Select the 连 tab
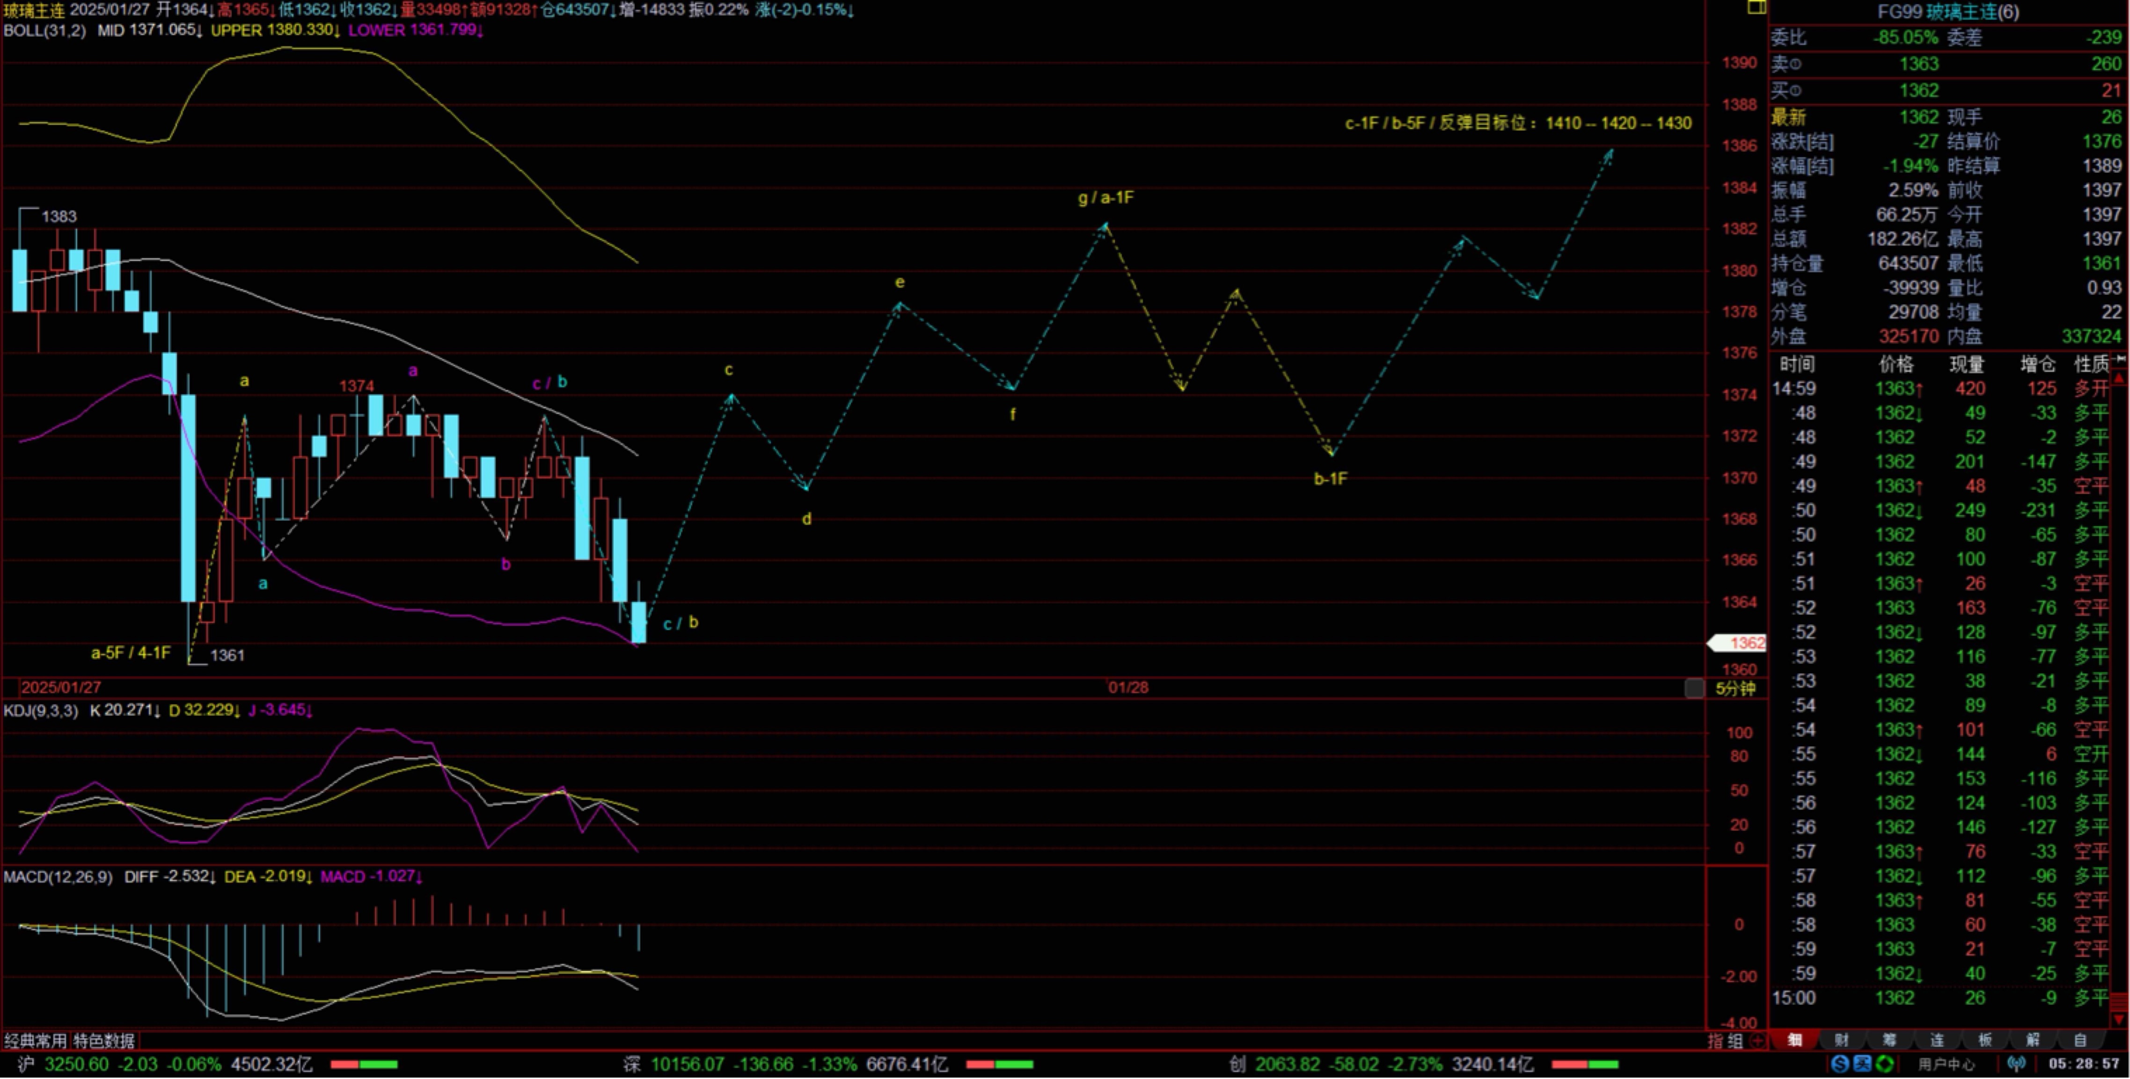The image size is (2130, 1079). [1937, 1040]
